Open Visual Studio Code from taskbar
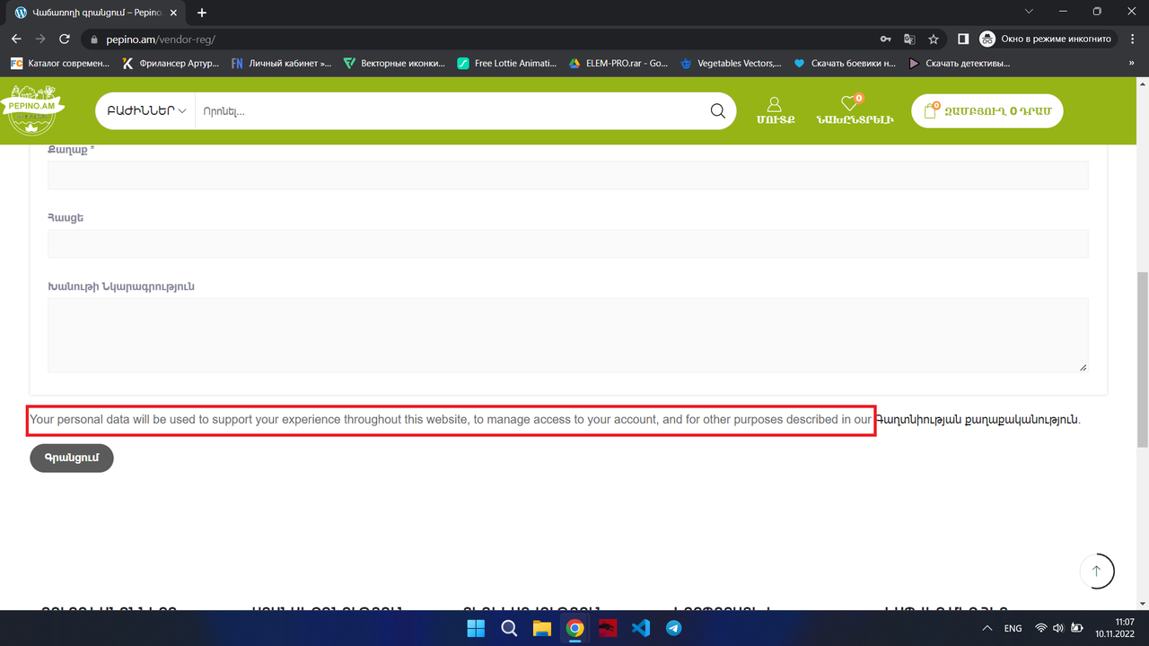 click(641, 628)
